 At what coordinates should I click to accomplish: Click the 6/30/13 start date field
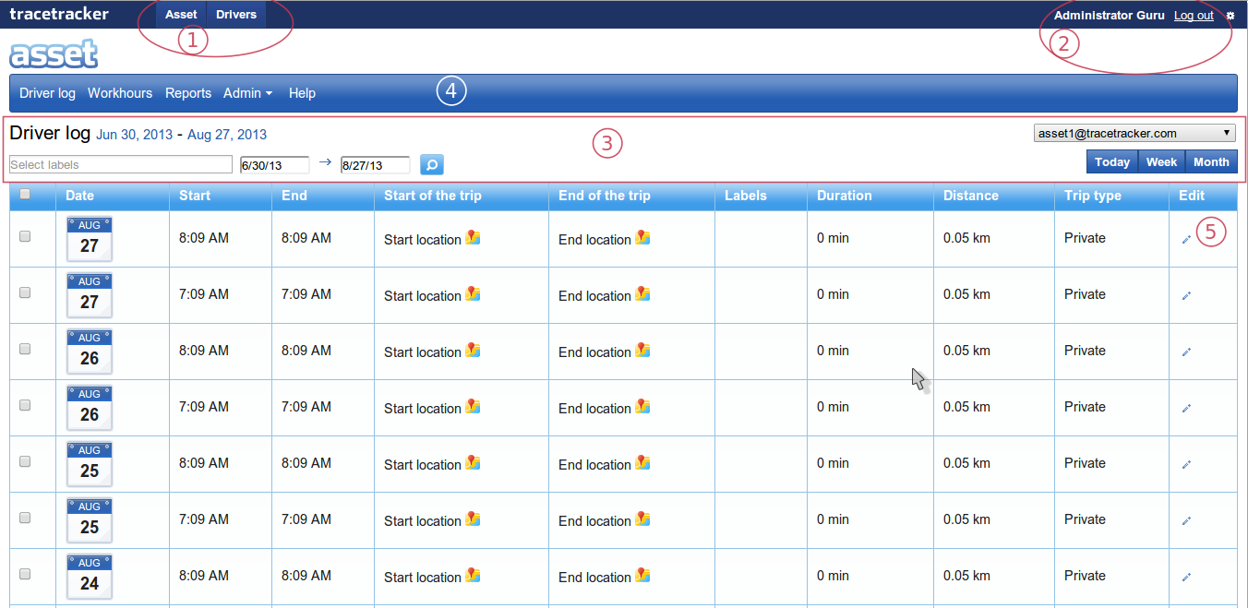(x=274, y=165)
